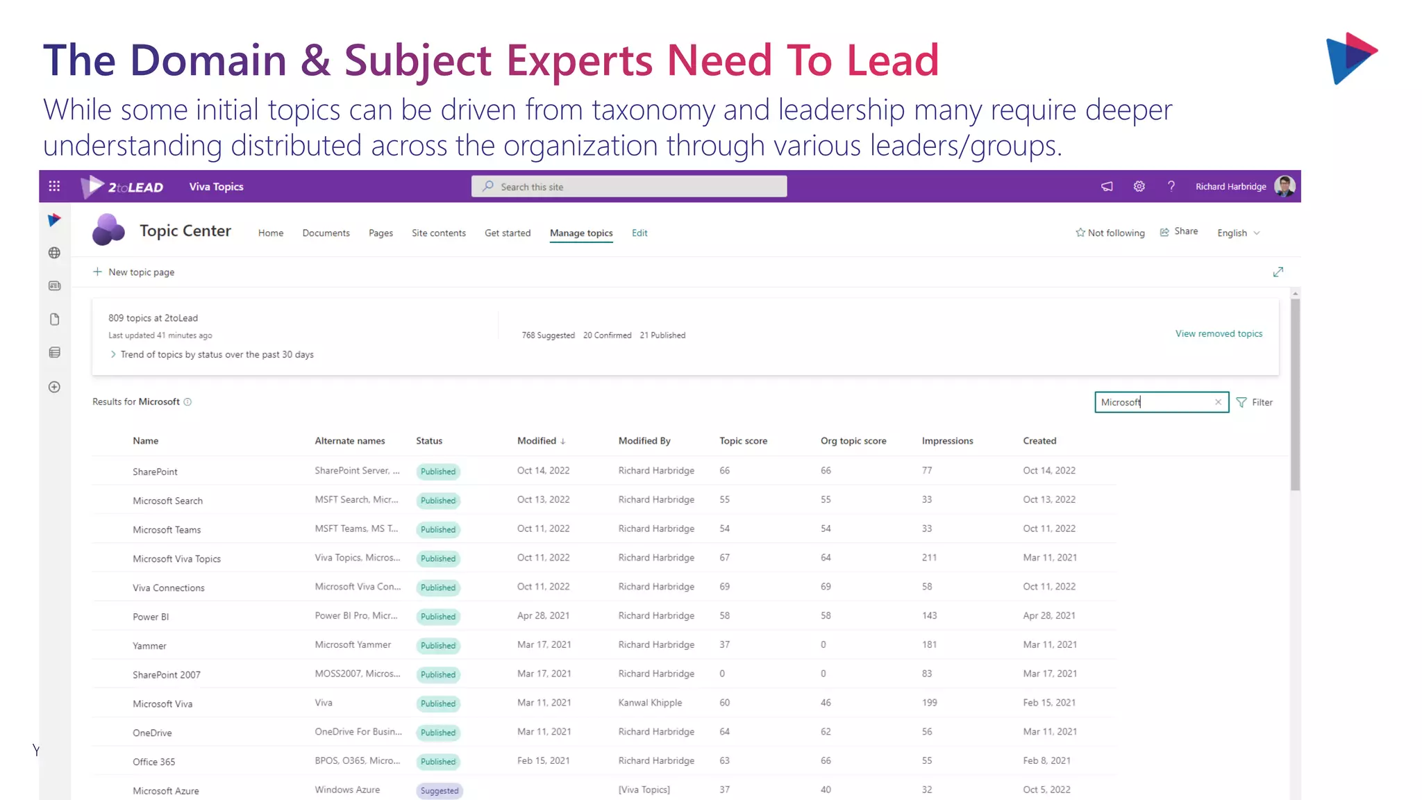Open the My lists icon in sidebar
The image size is (1422, 800).
click(54, 353)
